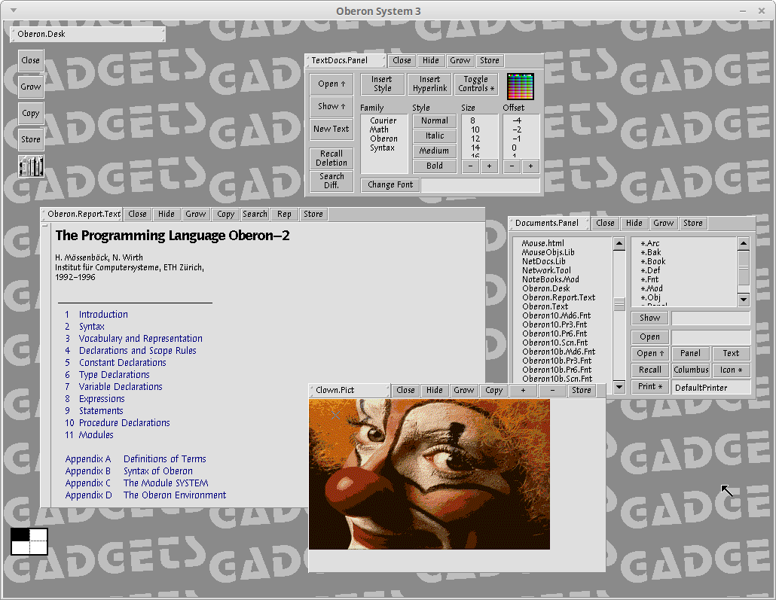The width and height of the screenshot is (776, 600).
Task: Click the Oberon.Desk title field
Action: pyautogui.click(x=87, y=34)
